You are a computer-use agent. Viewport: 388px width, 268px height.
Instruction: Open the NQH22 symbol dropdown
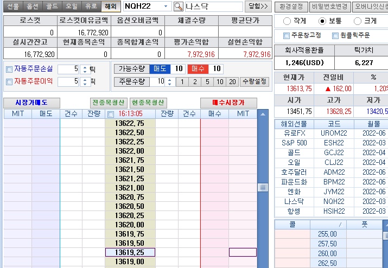[166, 7]
